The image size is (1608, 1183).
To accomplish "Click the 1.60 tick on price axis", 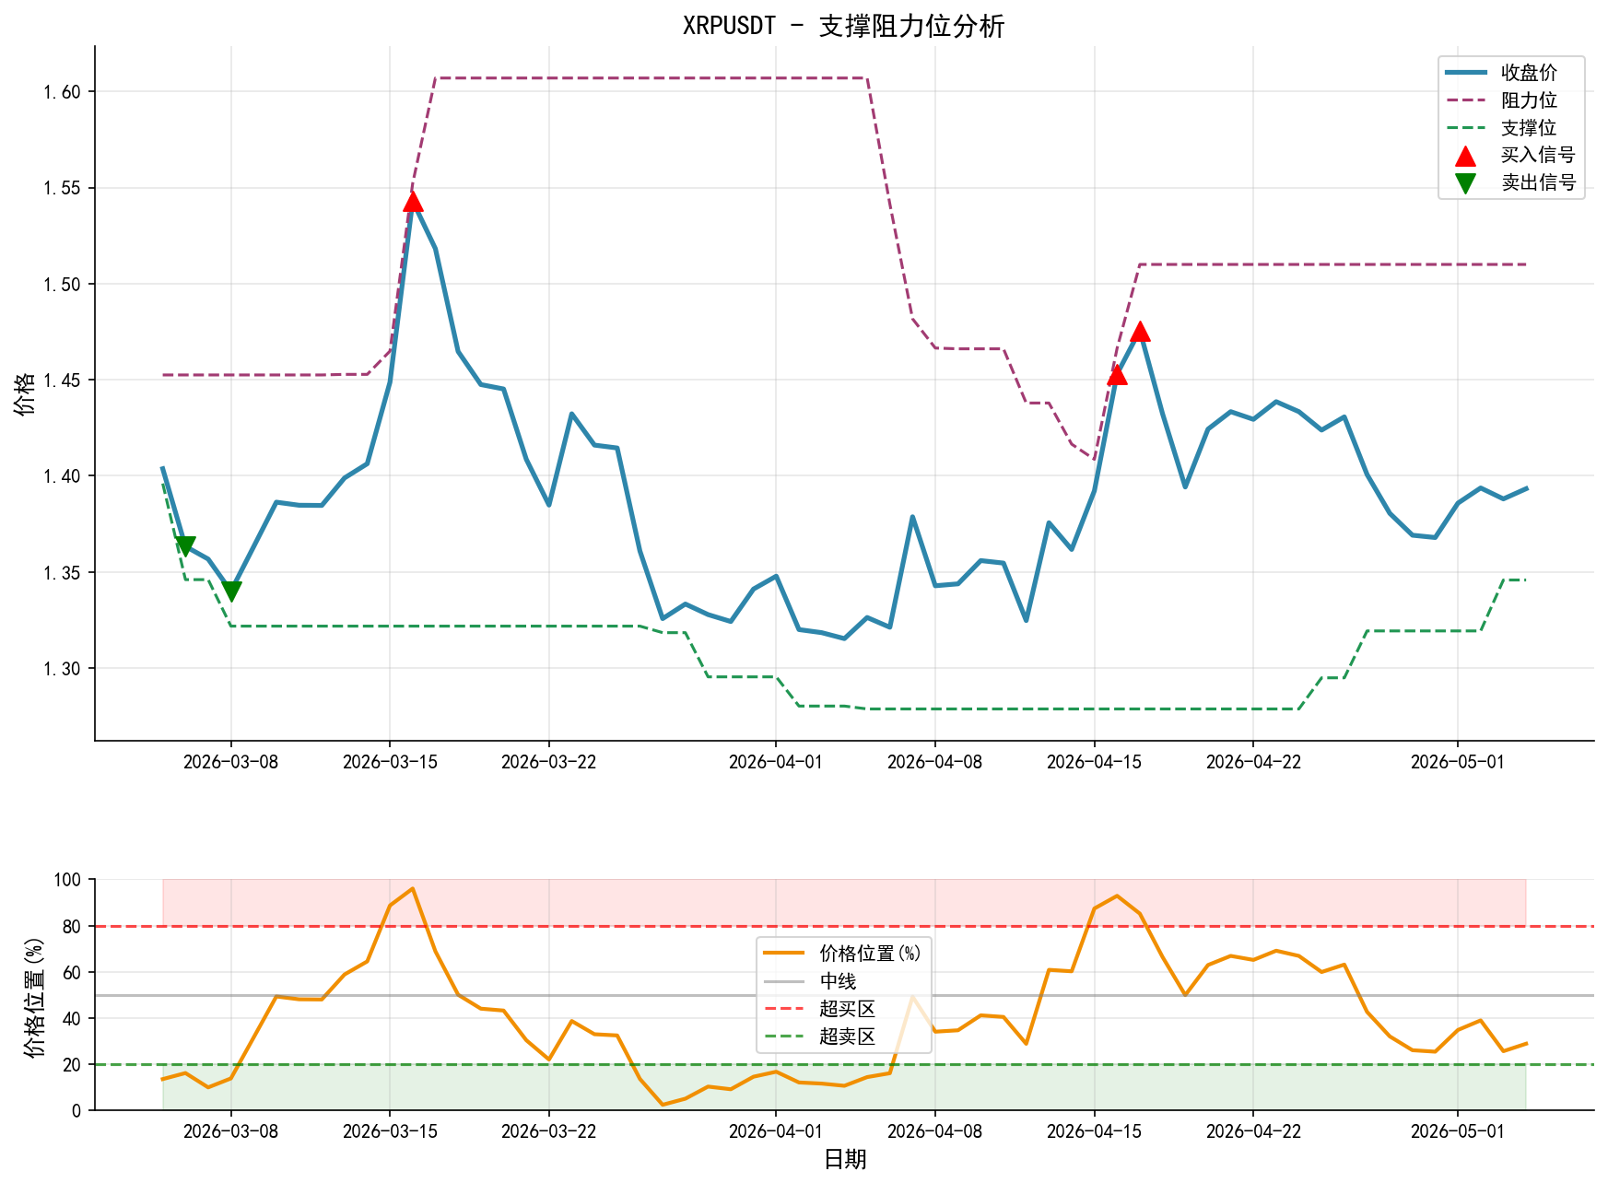I will click(x=63, y=91).
